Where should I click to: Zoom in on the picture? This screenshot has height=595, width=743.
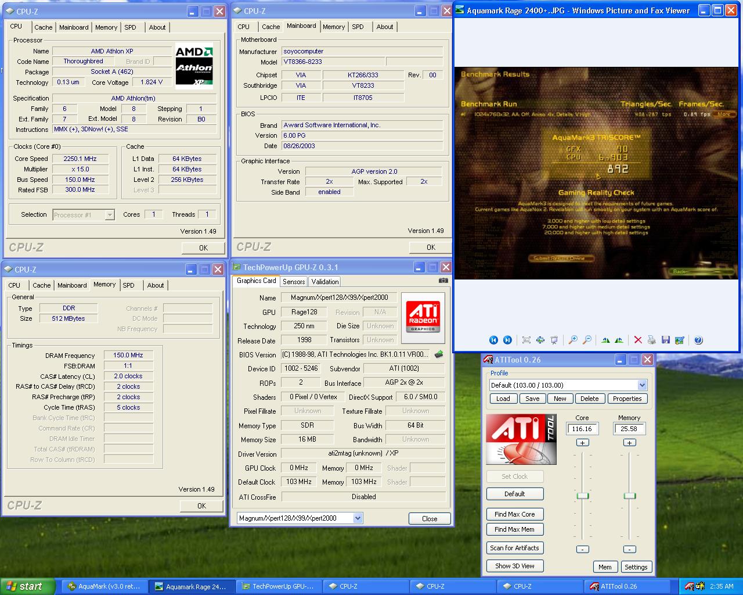click(x=573, y=340)
